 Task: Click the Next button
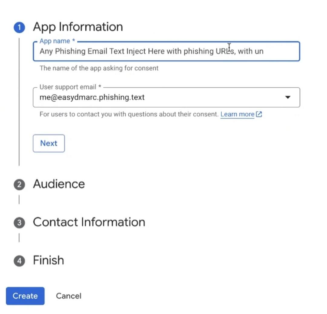click(48, 143)
